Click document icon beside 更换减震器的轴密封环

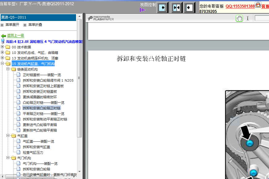[19, 97]
